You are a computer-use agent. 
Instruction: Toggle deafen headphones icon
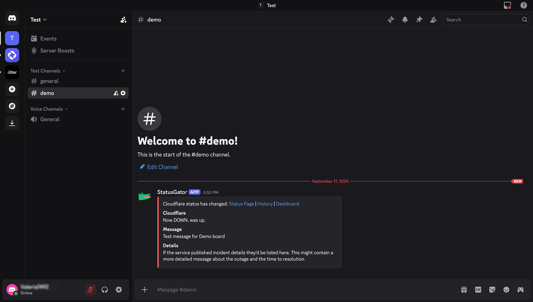tap(105, 290)
